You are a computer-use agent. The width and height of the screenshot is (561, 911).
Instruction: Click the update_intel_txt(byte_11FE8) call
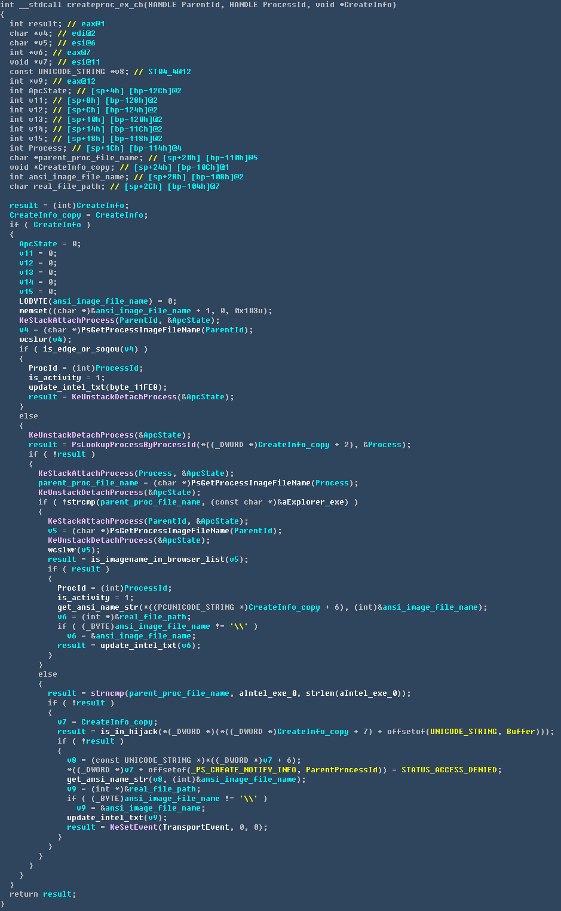coord(98,387)
